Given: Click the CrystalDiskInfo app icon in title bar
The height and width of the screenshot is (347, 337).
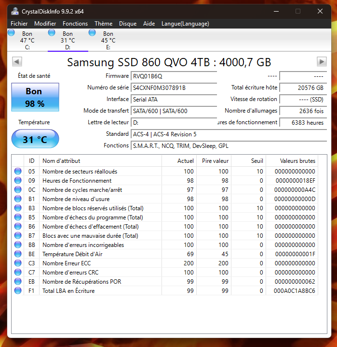Looking at the screenshot, I should pyautogui.click(x=15, y=11).
